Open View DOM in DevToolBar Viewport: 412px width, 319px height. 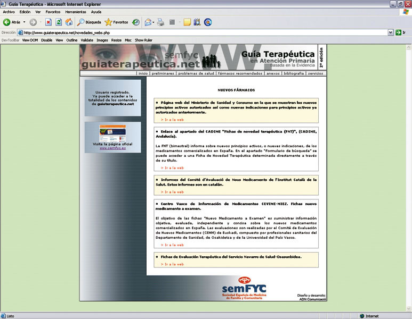coord(30,40)
